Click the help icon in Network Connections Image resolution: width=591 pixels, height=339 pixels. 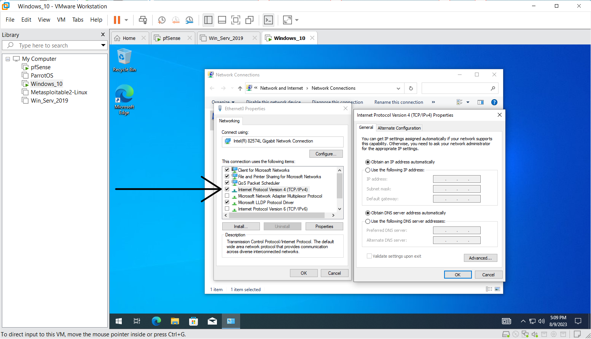(494, 102)
